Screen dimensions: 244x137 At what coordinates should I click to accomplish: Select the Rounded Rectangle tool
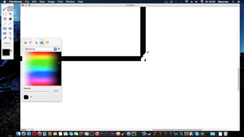click(5, 33)
